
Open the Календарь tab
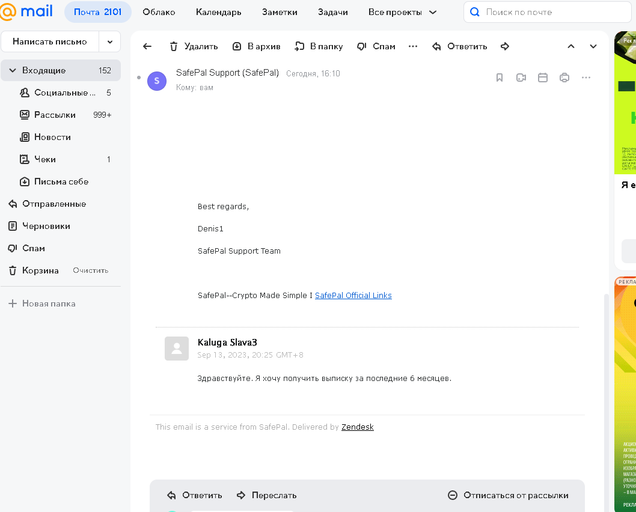(219, 12)
